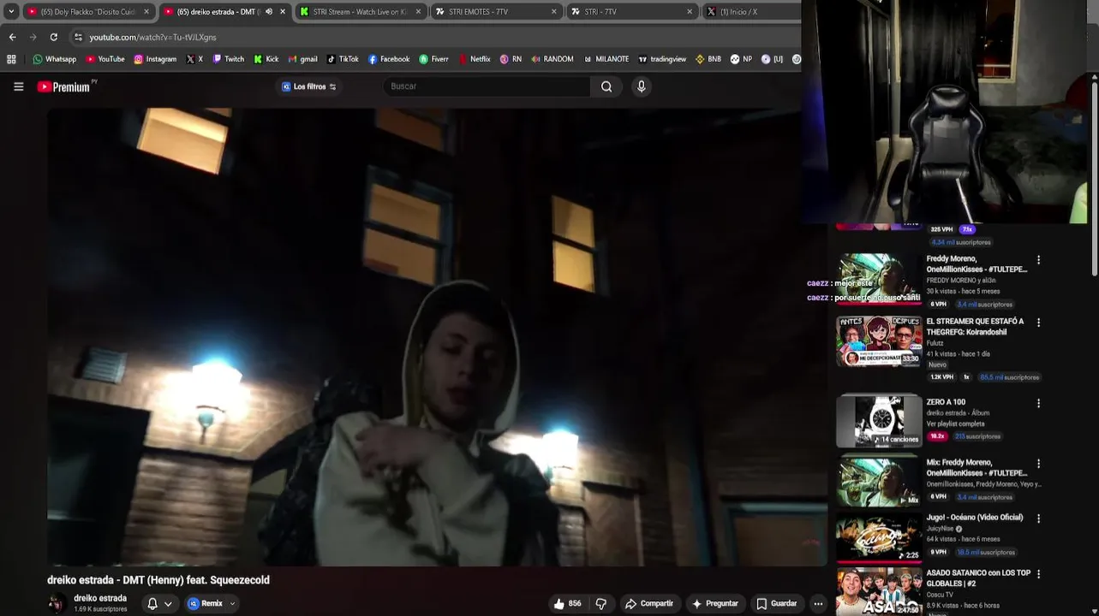This screenshot has width=1099, height=616.
Task: Open the RANDOM bookmark folder
Action: tap(552, 59)
